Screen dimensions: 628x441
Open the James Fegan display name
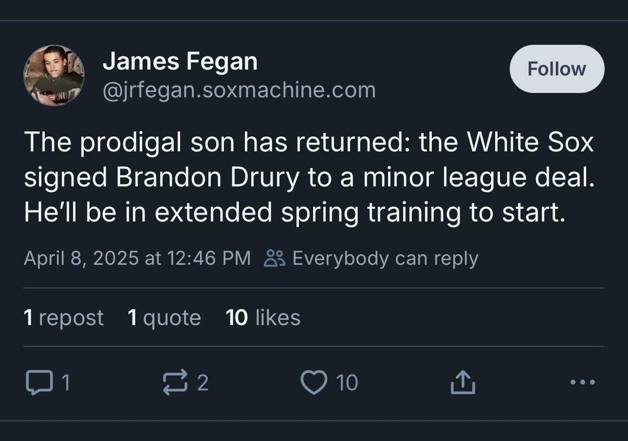point(180,61)
